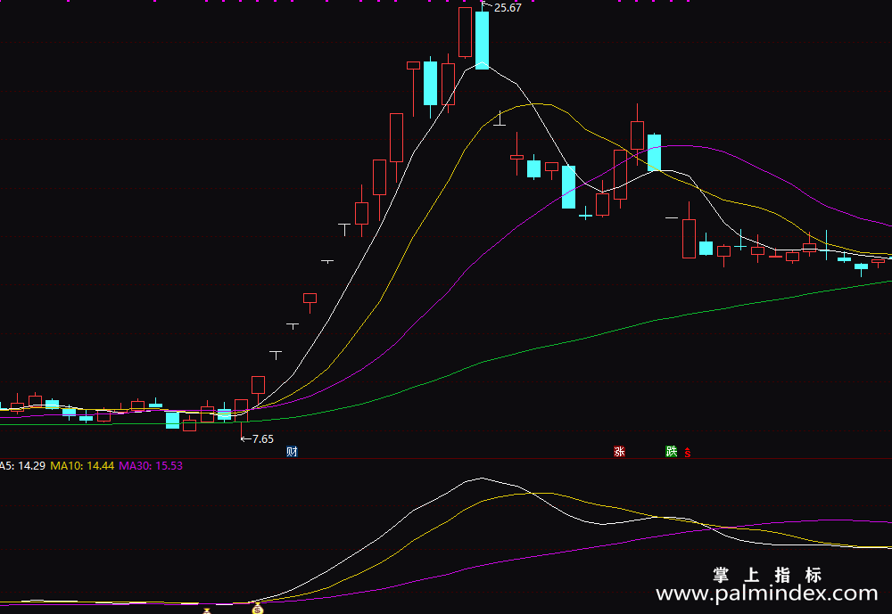The image size is (892, 614).
Task: Click the MA10: 14.44 indicator label
Action: click(82, 465)
